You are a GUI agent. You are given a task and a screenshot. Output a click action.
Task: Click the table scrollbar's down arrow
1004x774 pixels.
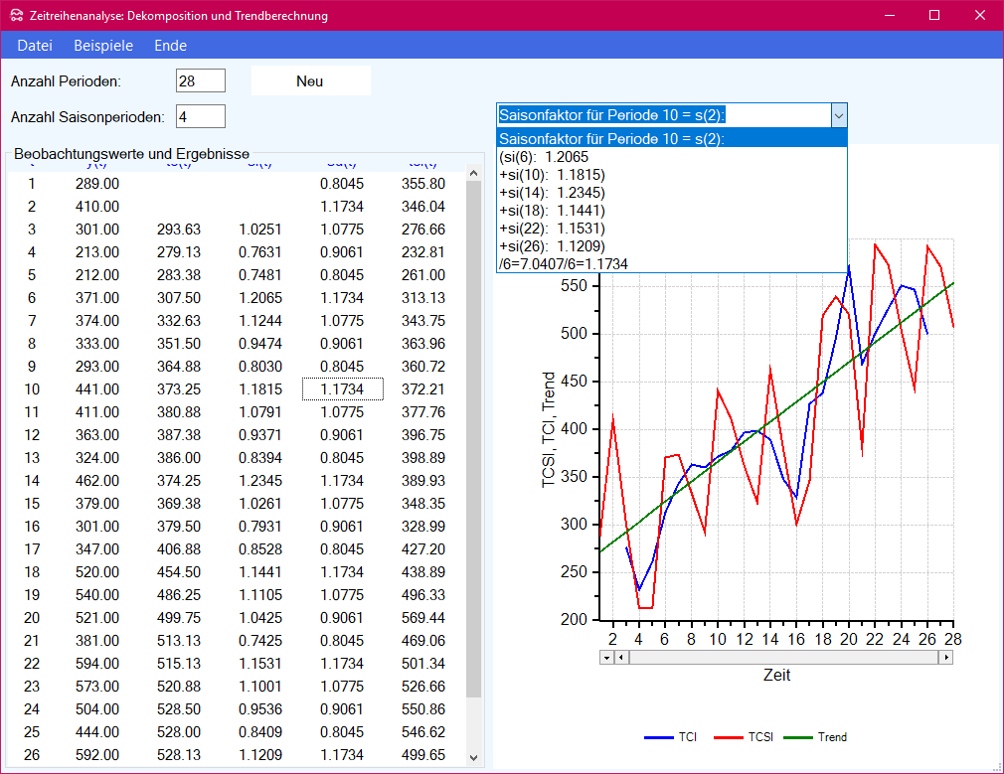tap(473, 757)
